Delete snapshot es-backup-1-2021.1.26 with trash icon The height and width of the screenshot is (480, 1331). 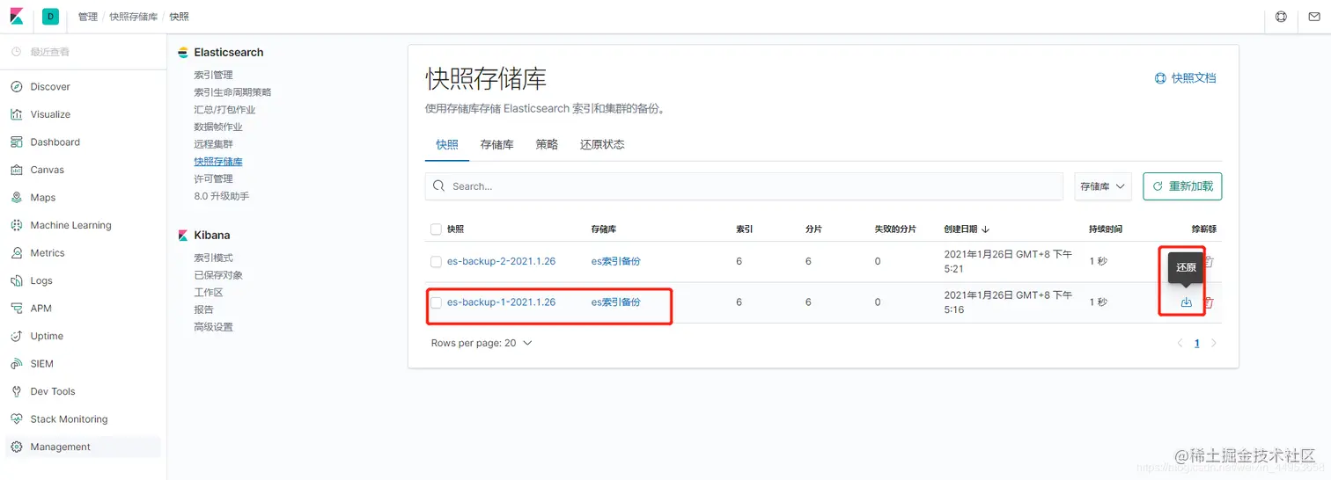point(1209,302)
